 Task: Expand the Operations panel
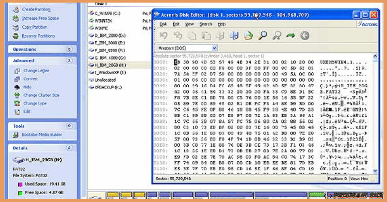click(x=69, y=49)
